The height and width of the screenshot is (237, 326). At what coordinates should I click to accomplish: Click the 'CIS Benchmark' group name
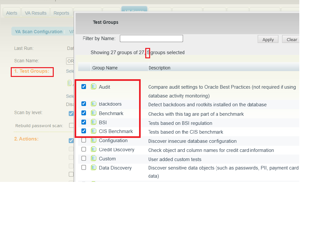(x=116, y=131)
